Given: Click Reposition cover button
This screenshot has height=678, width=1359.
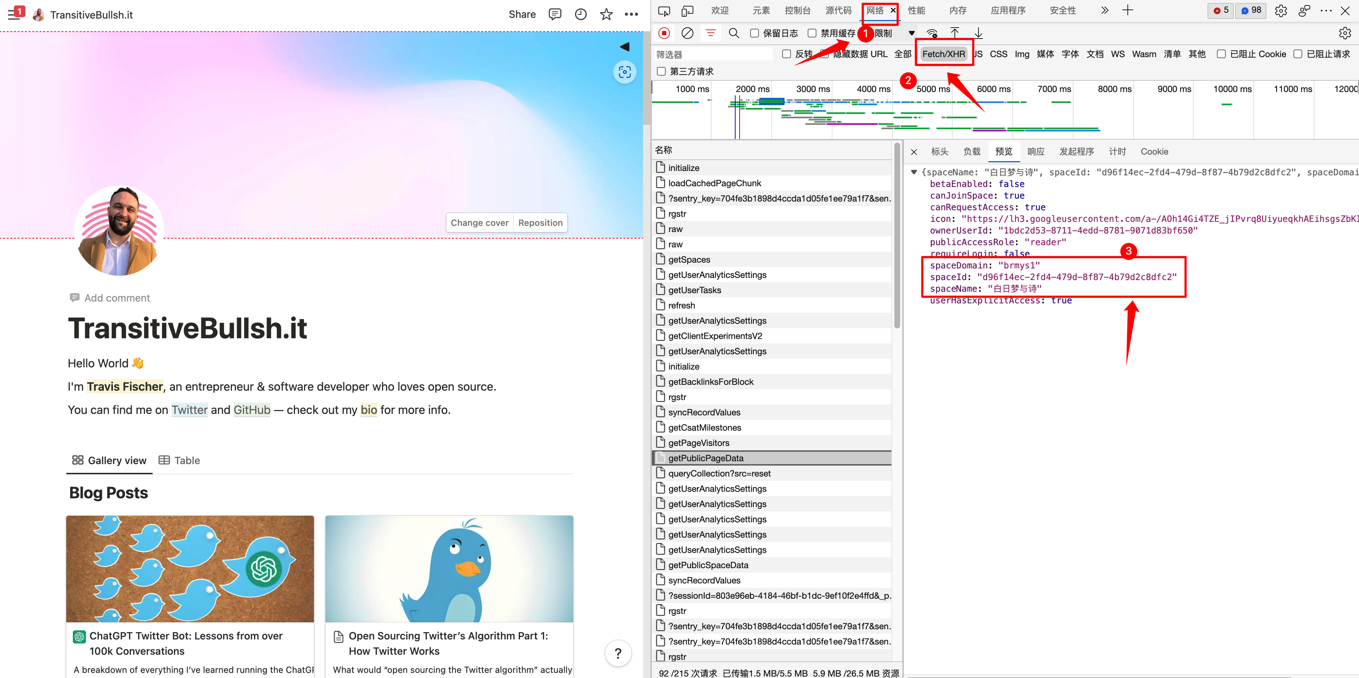Looking at the screenshot, I should (x=540, y=223).
